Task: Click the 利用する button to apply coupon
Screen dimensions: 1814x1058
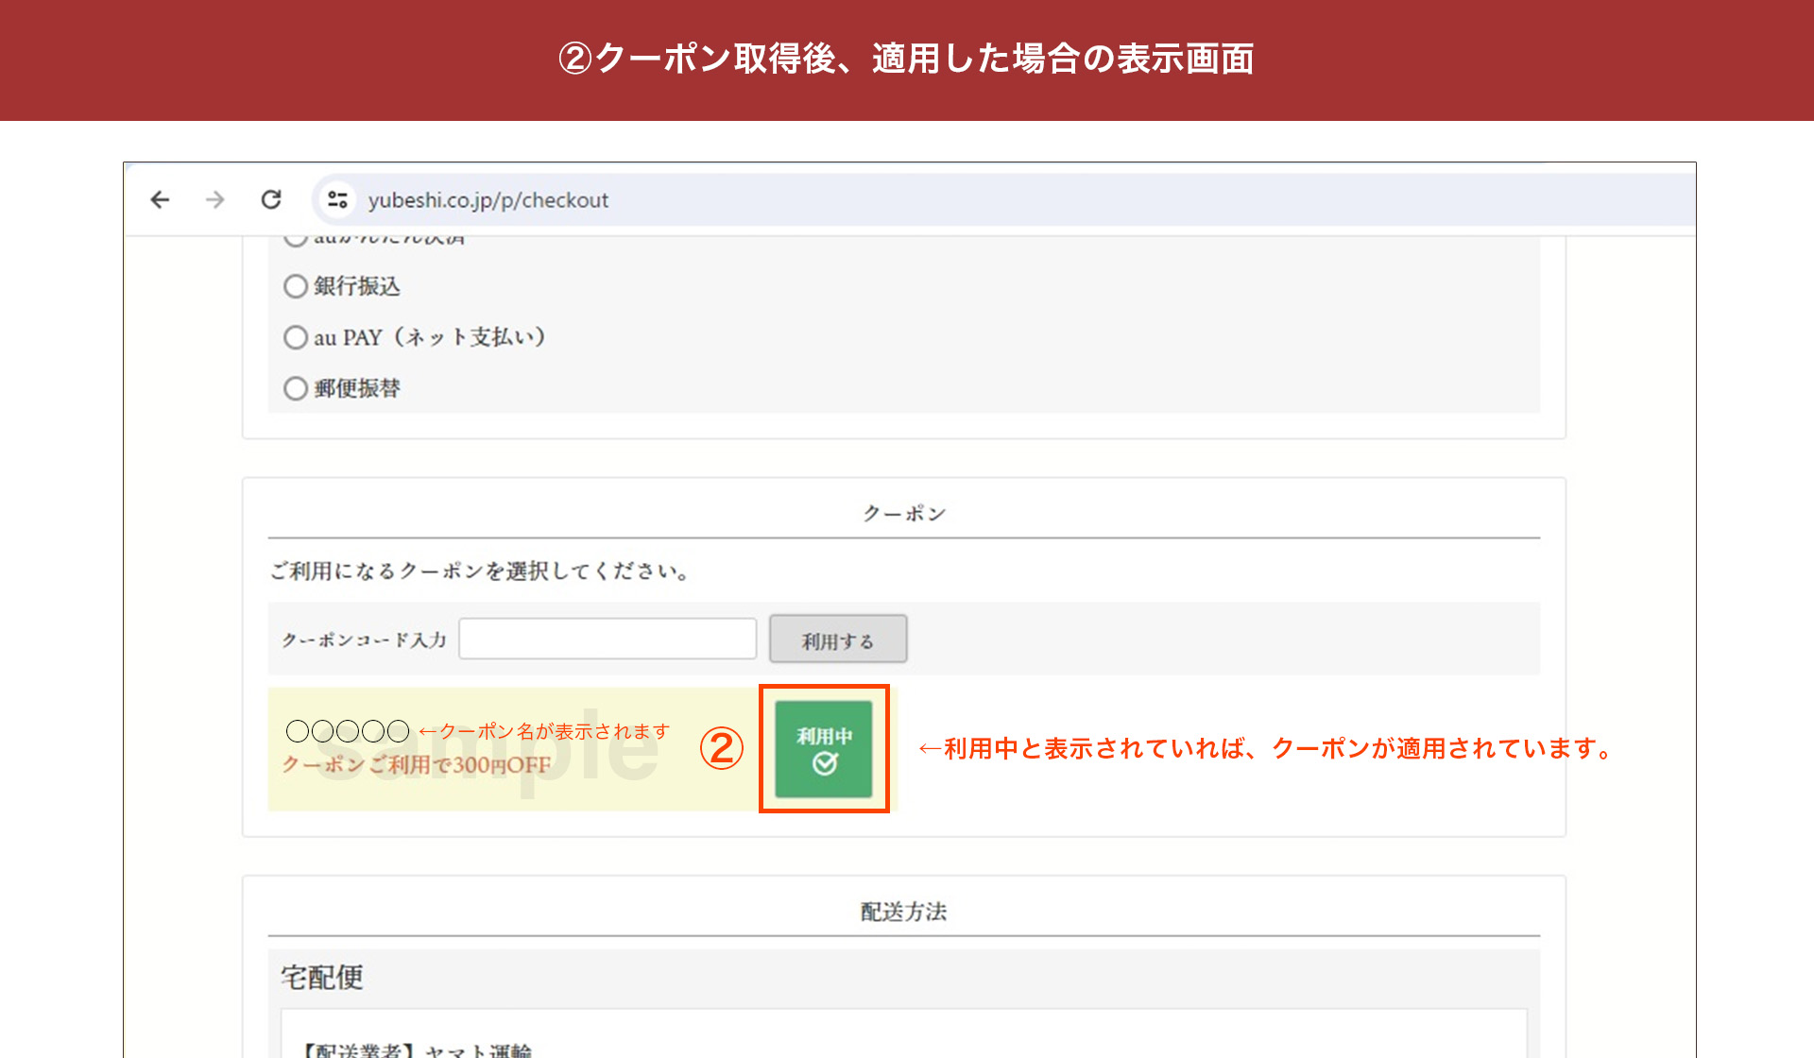Action: pos(837,639)
